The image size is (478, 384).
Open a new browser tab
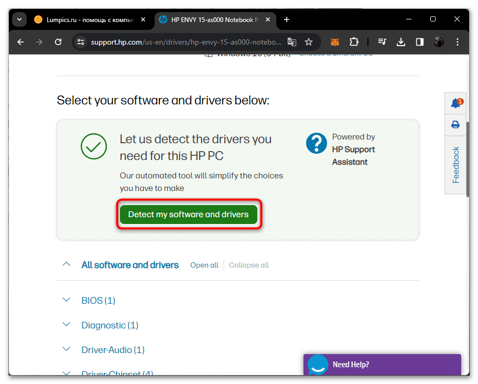pos(287,19)
